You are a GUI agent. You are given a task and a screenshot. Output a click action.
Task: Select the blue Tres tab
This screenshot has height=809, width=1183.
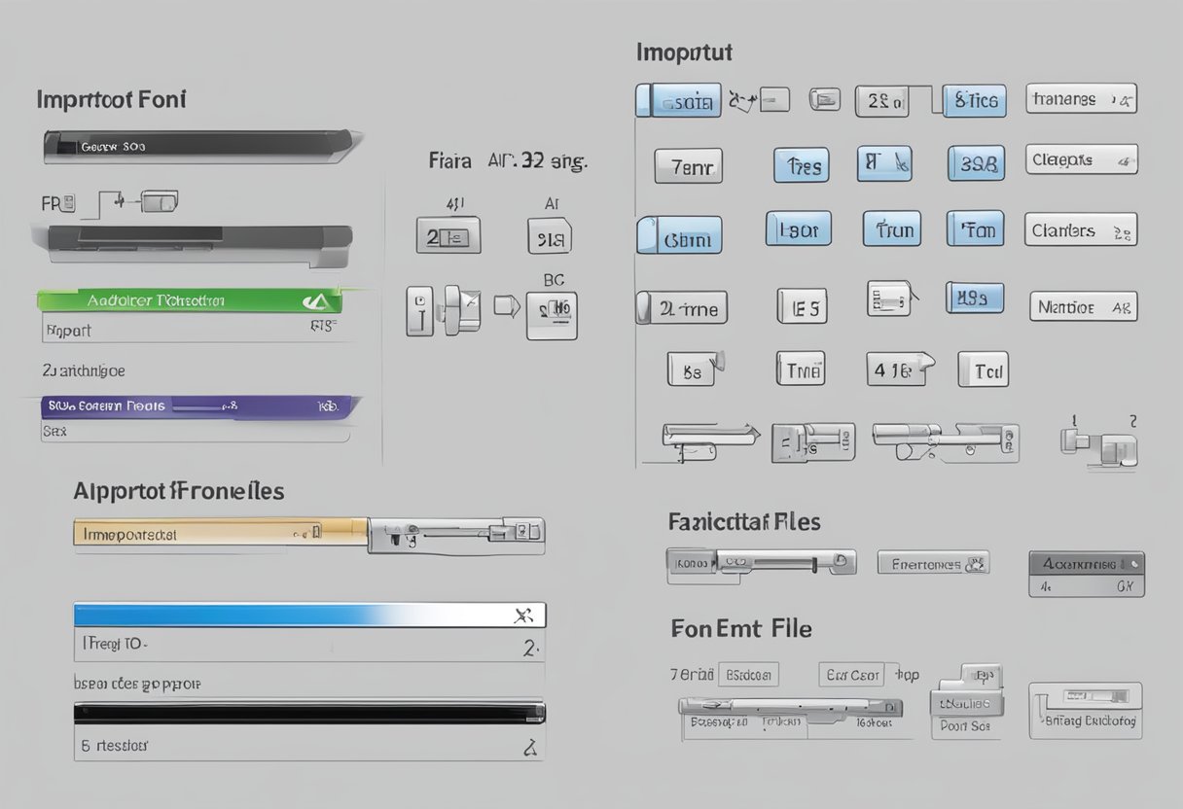[802, 166]
